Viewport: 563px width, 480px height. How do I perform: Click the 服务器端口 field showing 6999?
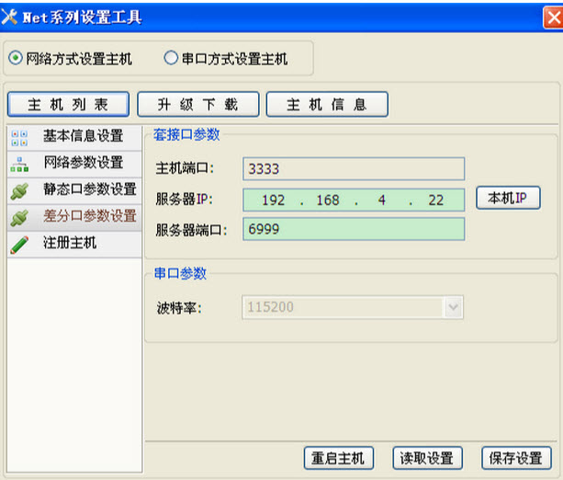tap(354, 229)
